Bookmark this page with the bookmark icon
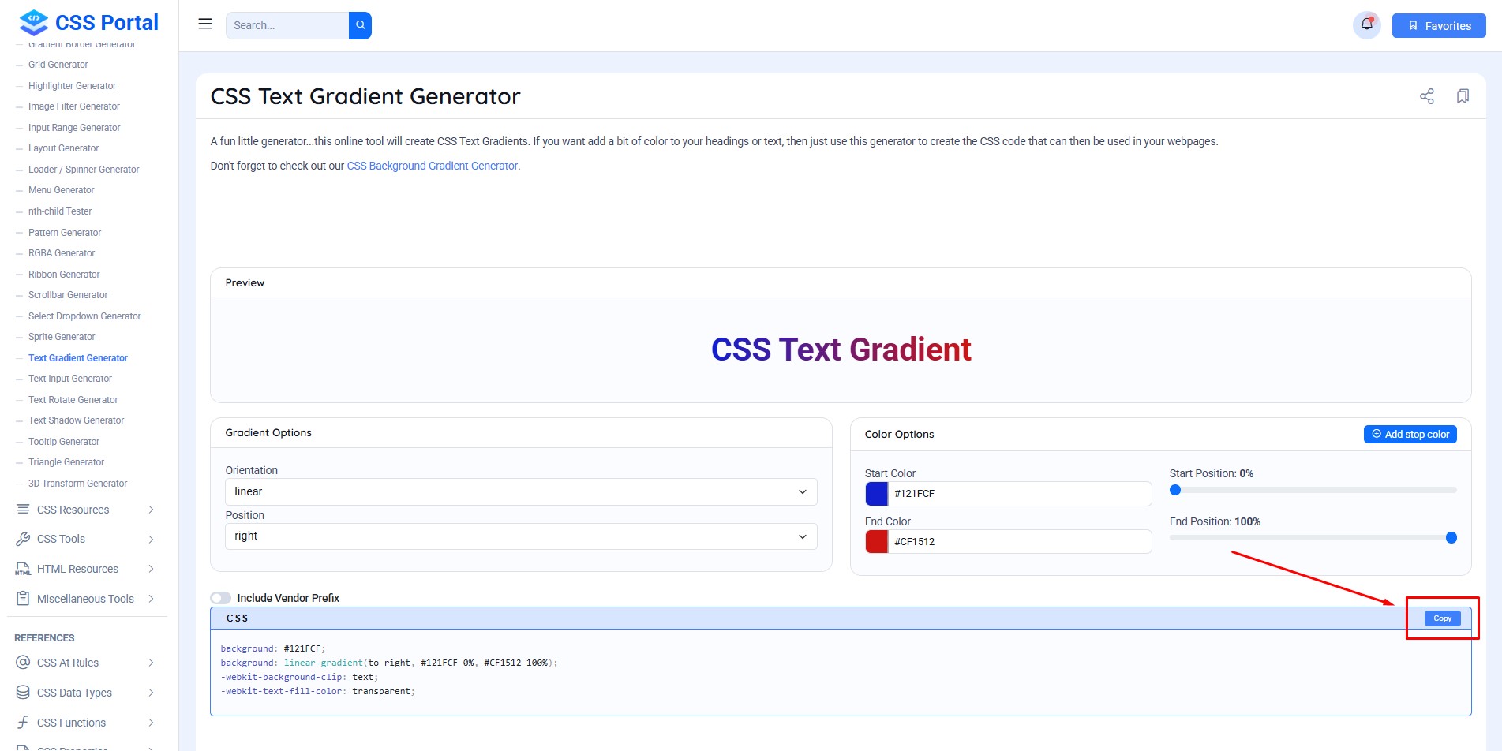Image resolution: width=1502 pixels, height=751 pixels. [1463, 96]
